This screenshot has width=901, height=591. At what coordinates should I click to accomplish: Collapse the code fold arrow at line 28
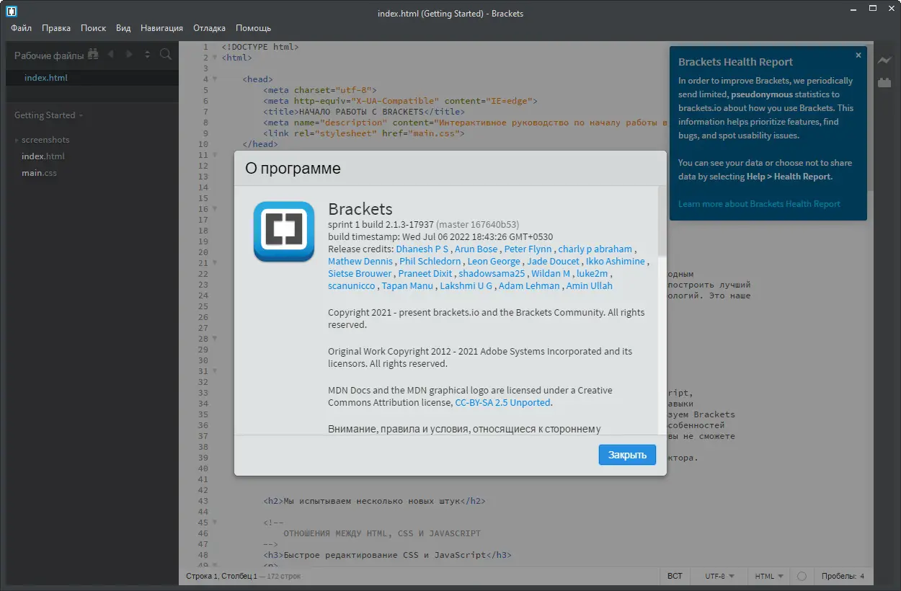click(x=215, y=339)
